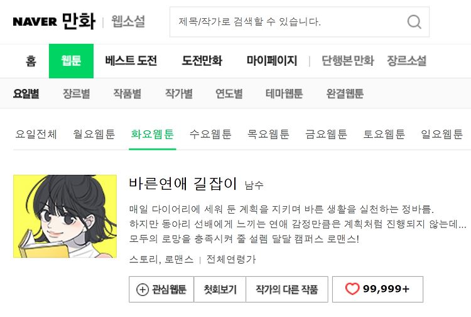Open the 단행본 만화 link
The width and height of the screenshot is (471, 317).
(348, 61)
